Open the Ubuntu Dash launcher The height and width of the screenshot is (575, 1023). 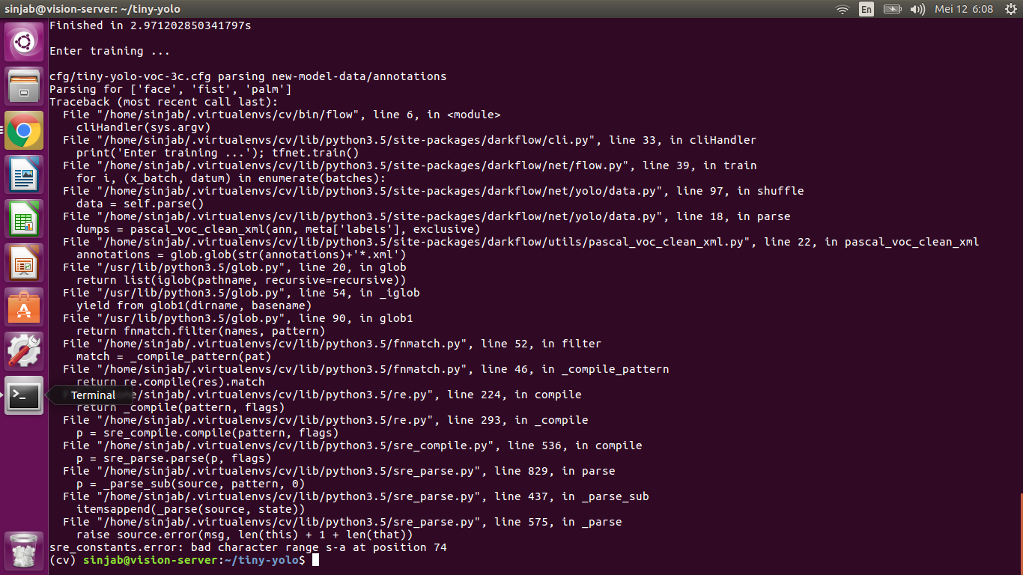[x=23, y=41]
